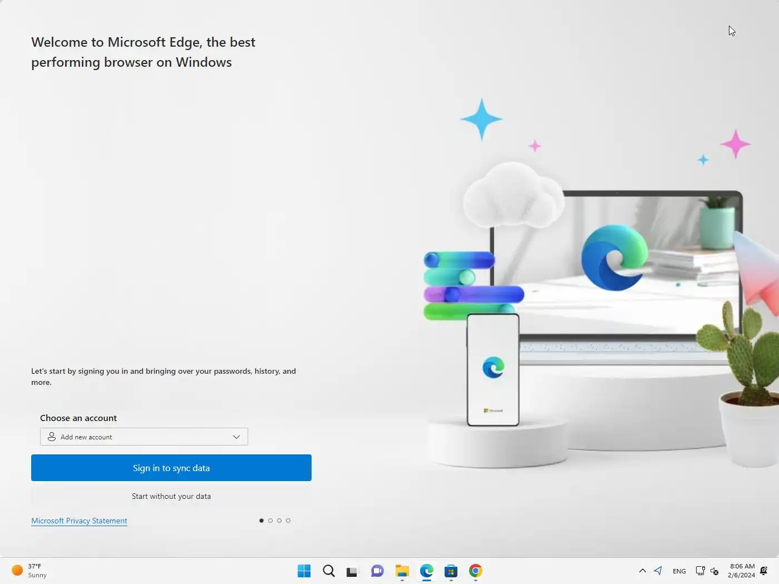The image size is (779, 584).
Task: Go to the second page indicator dot
Action: point(270,521)
